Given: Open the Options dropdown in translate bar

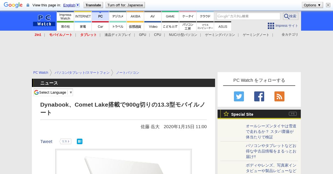Looking at the screenshot, I should point(312,5).
